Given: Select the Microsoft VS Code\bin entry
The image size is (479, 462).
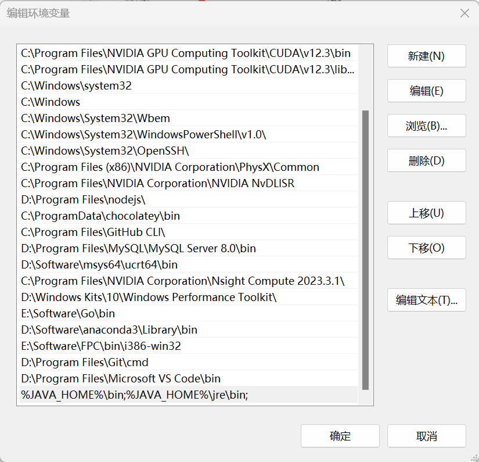Looking at the screenshot, I should click(121, 378).
